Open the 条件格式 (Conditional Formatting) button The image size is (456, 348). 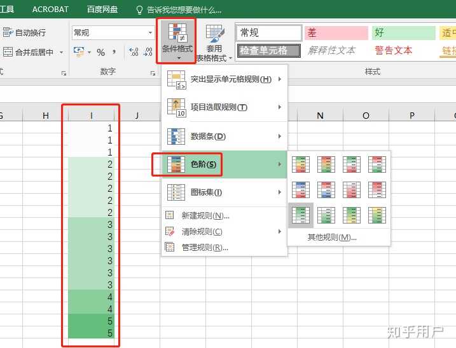[177, 41]
